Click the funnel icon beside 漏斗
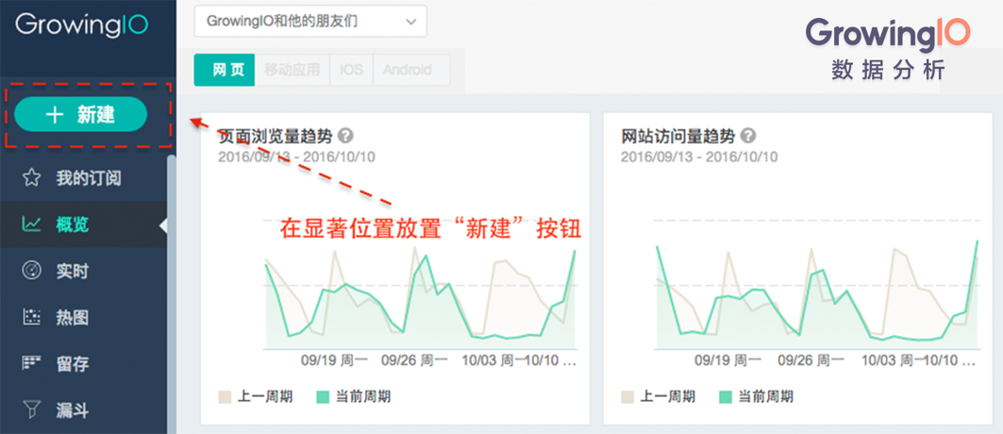The height and width of the screenshot is (434, 1003). (31, 409)
